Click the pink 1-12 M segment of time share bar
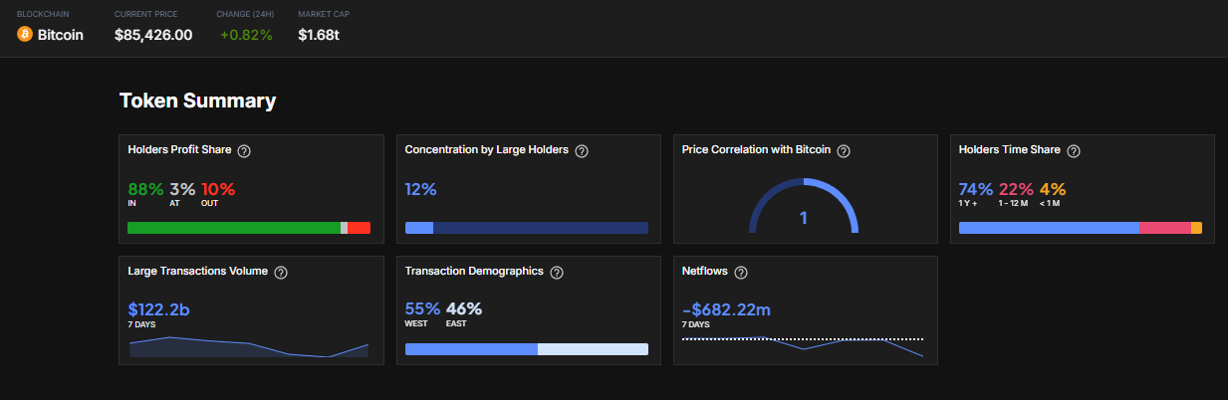This screenshot has width=1228, height=400. tap(1164, 228)
